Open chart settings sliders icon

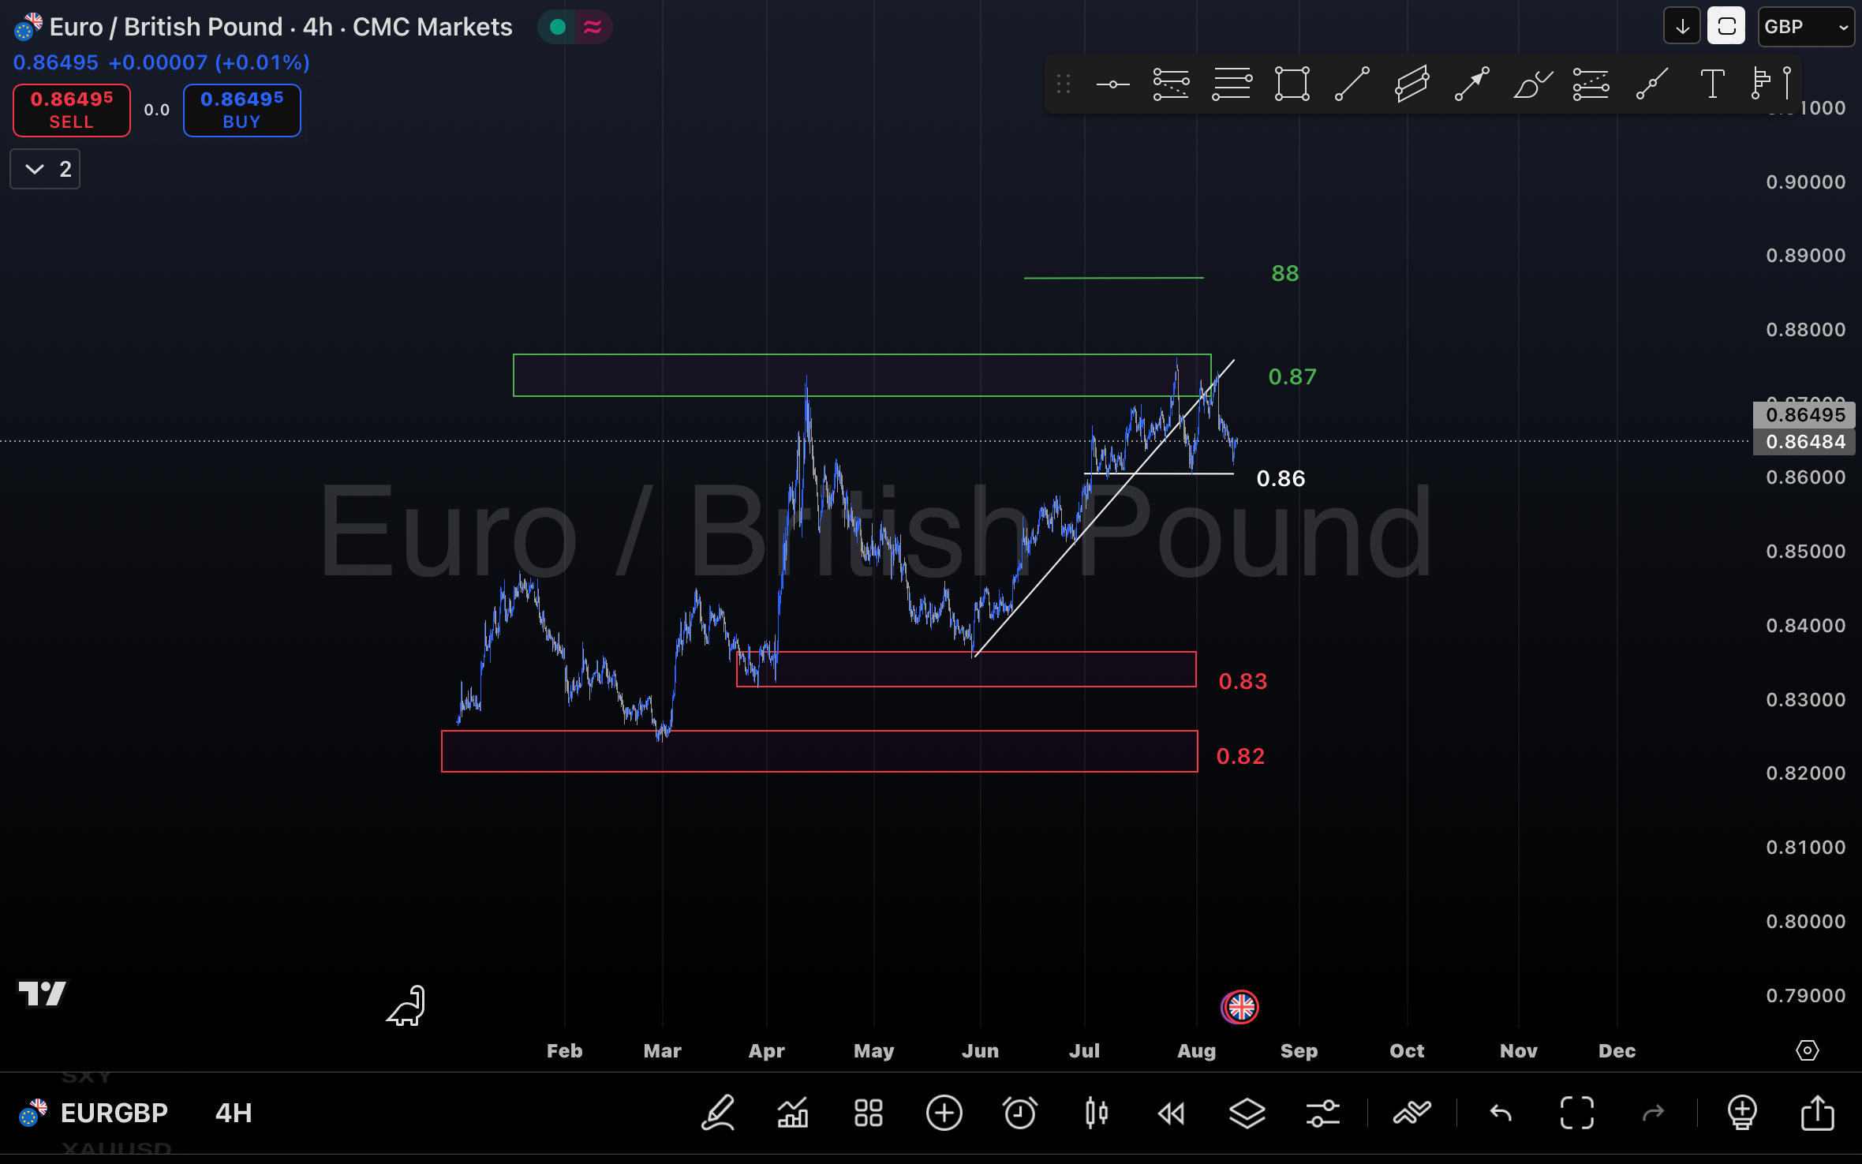(x=1323, y=1113)
